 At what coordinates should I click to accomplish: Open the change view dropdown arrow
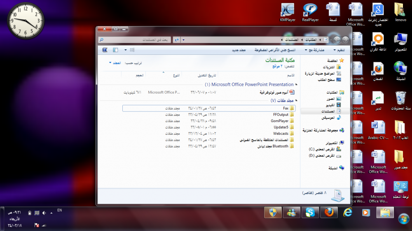pyautogui.click(x=126, y=50)
